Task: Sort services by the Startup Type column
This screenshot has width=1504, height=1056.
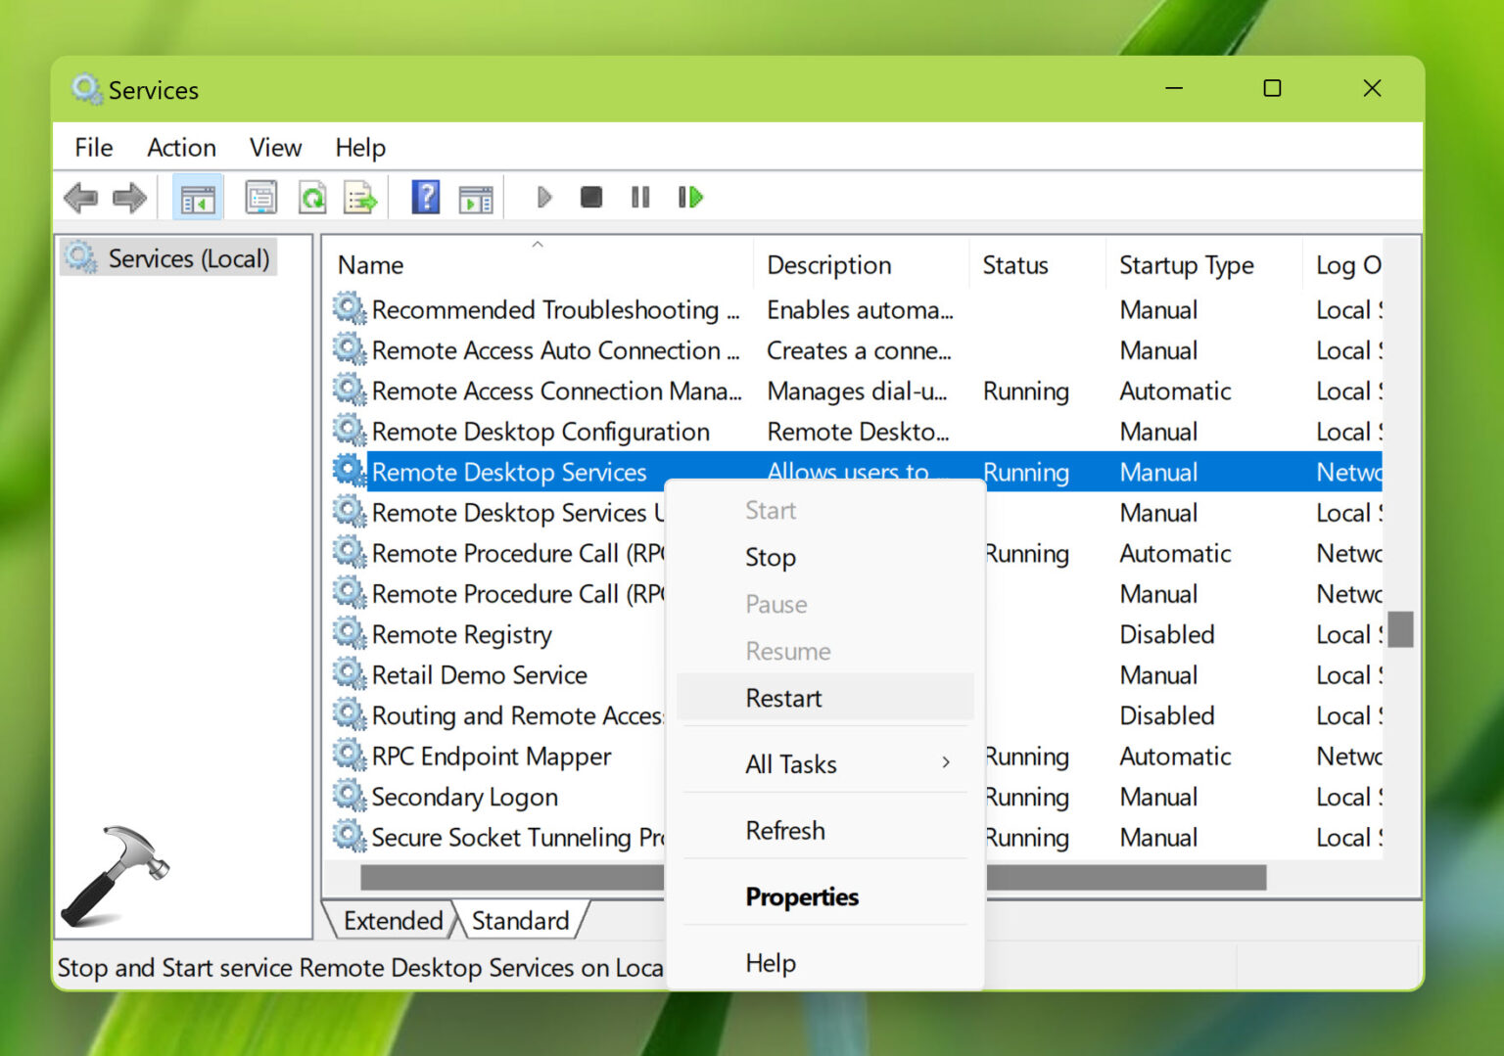Action: point(1185,264)
